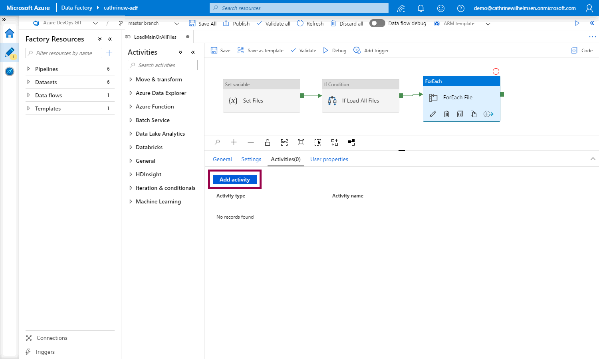Open the Monitor icon in left sidebar

tap(10, 71)
